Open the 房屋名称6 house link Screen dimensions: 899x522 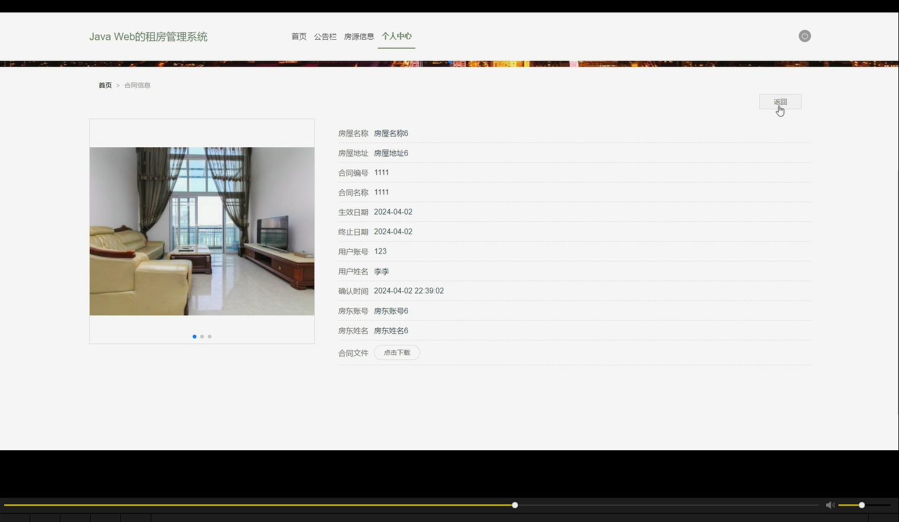(x=391, y=133)
